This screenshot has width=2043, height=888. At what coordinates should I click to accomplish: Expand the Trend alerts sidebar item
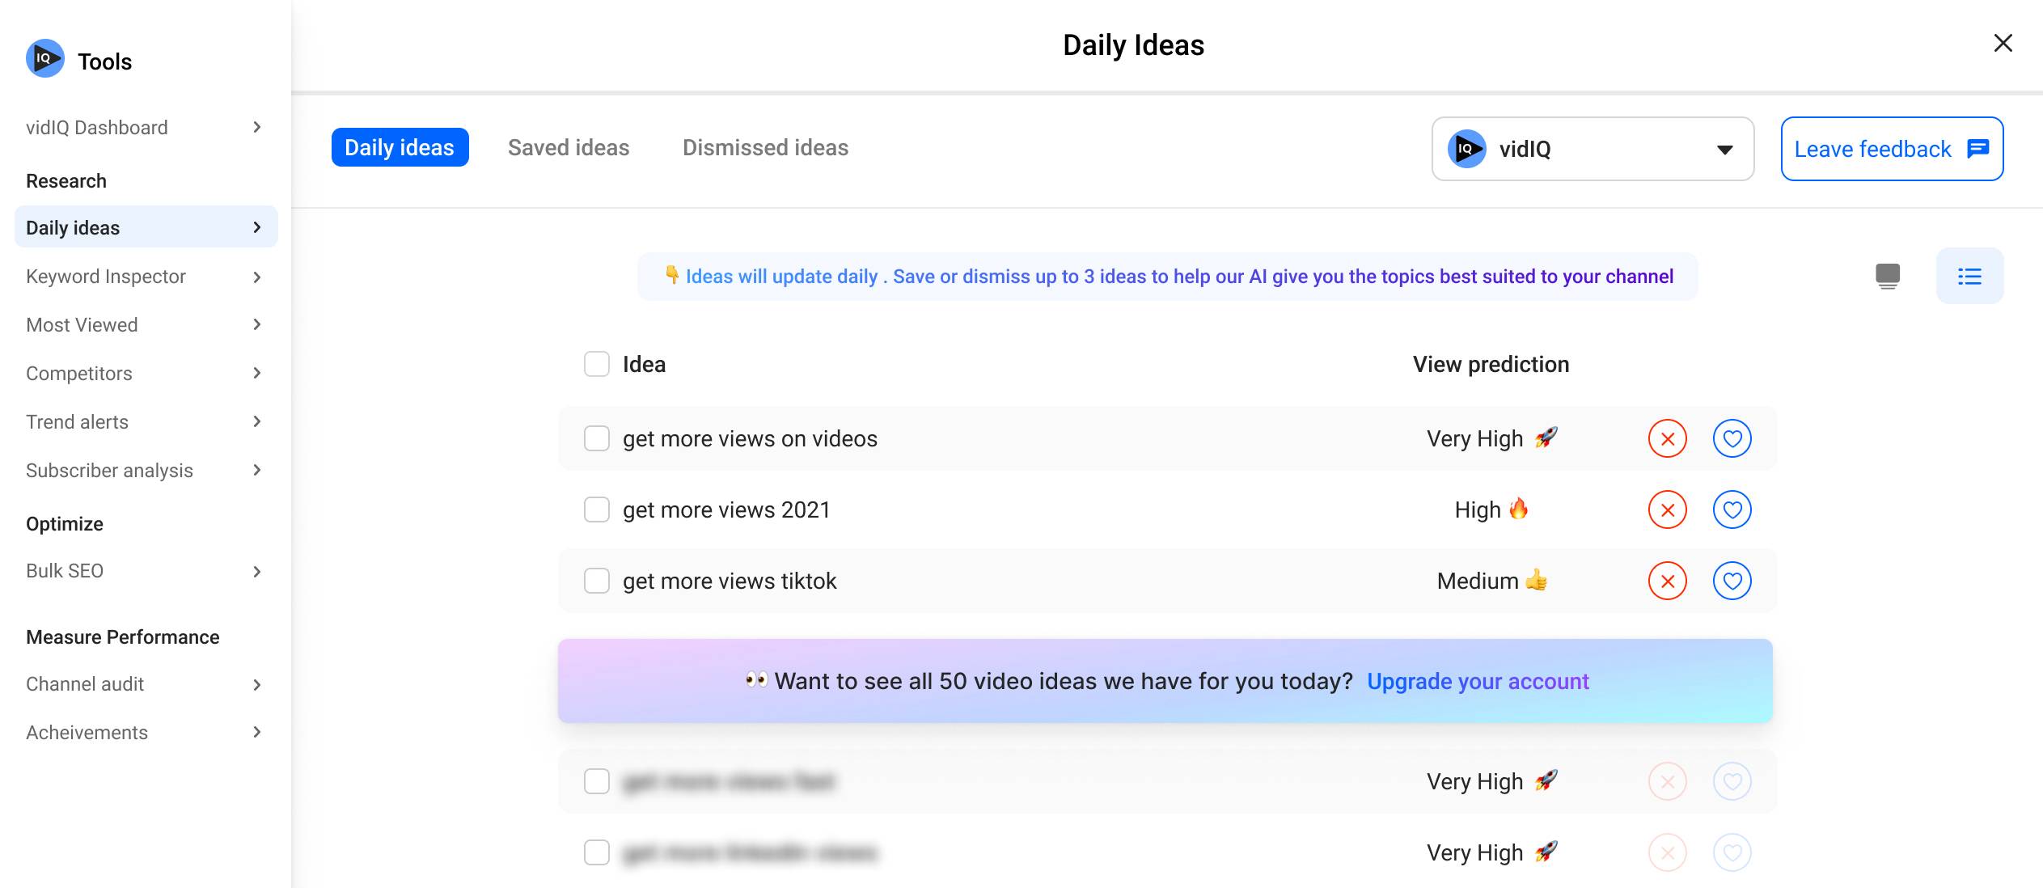pos(146,422)
